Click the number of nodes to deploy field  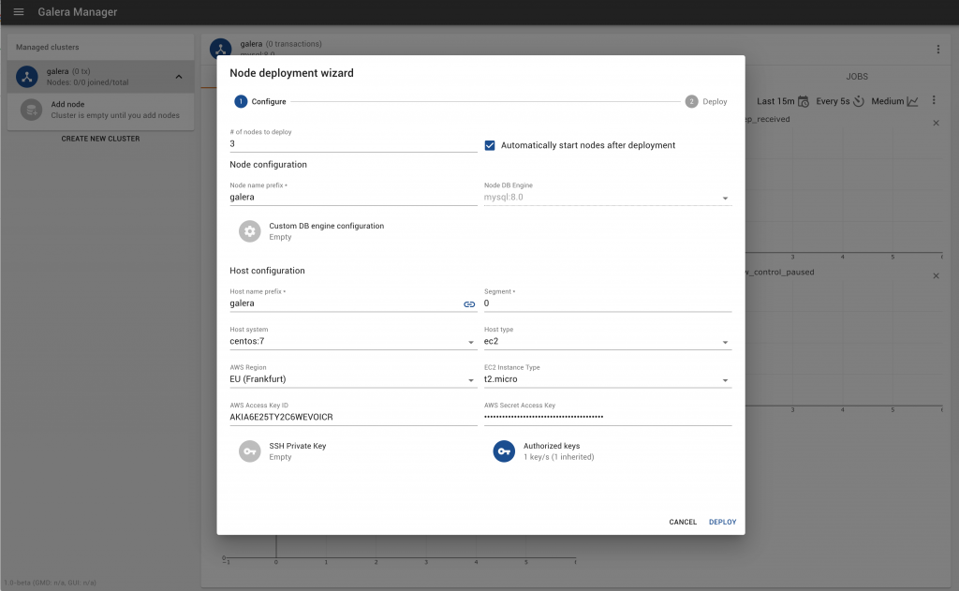tap(353, 144)
